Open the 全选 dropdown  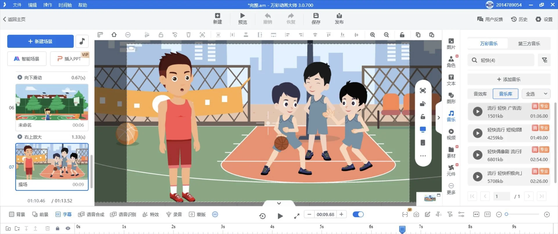[536, 94]
